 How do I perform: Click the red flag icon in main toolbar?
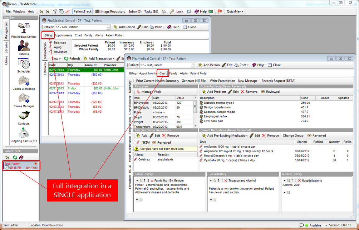pos(220,11)
